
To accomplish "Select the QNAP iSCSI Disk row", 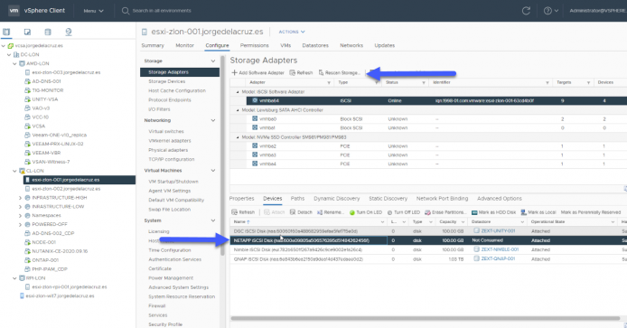I will [428, 258].
